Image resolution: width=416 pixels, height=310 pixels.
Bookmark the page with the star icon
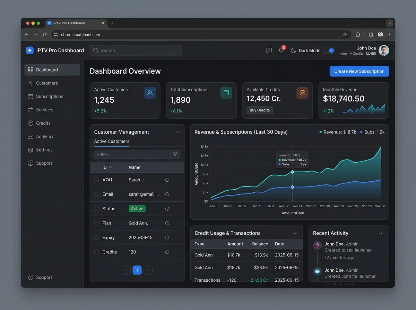(345, 35)
